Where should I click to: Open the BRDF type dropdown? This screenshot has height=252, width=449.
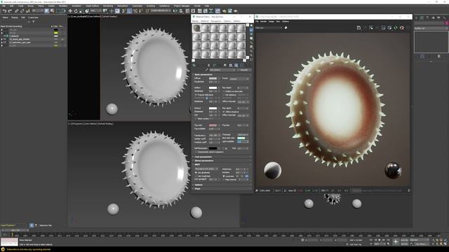pyautogui.click(x=206, y=169)
